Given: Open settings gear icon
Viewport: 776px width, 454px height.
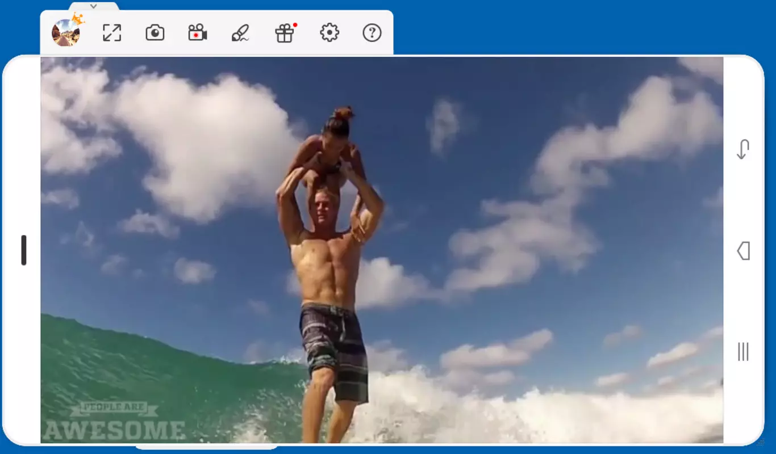Looking at the screenshot, I should [329, 33].
